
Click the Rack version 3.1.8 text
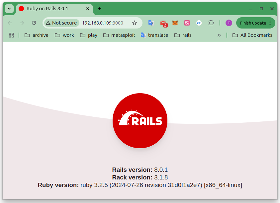click(140, 177)
